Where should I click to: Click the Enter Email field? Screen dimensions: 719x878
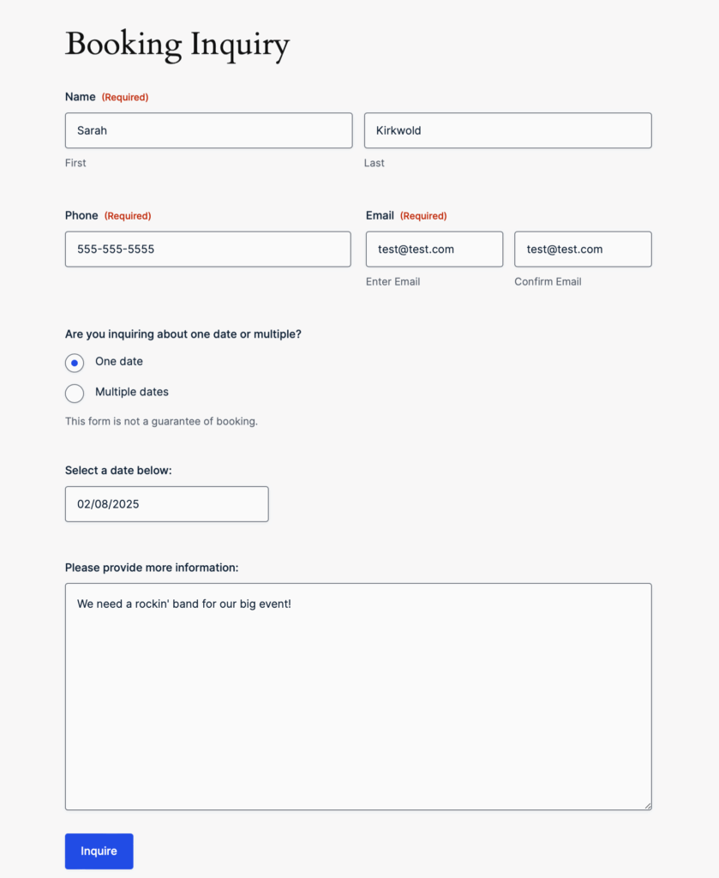(434, 249)
